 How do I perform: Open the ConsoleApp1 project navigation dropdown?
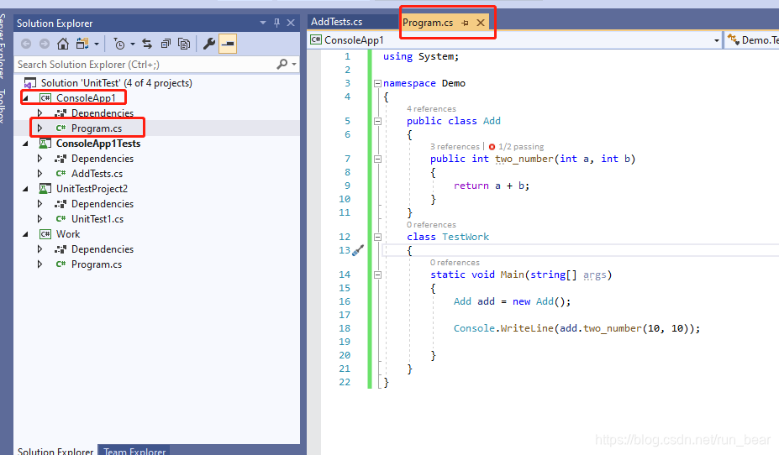(x=717, y=40)
